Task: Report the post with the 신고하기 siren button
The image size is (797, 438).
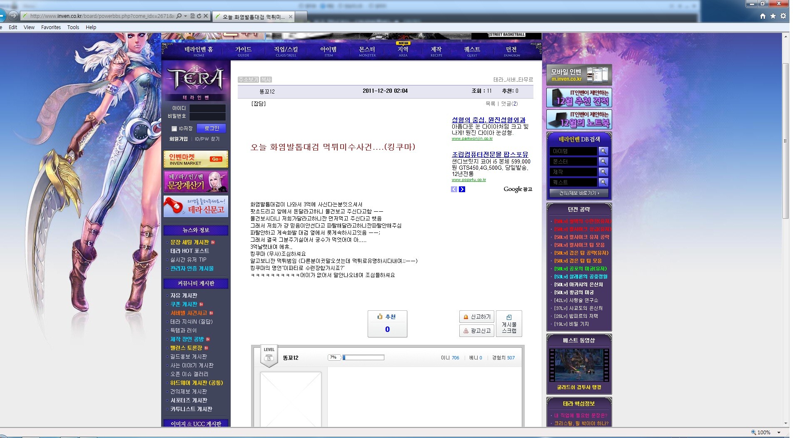Action: [x=476, y=317]
